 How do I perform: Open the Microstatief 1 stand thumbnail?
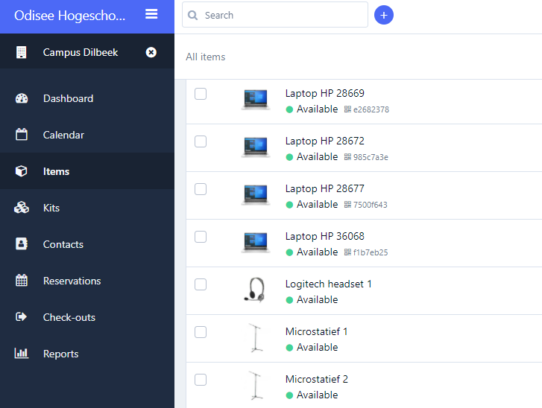[x=256, y=338]
